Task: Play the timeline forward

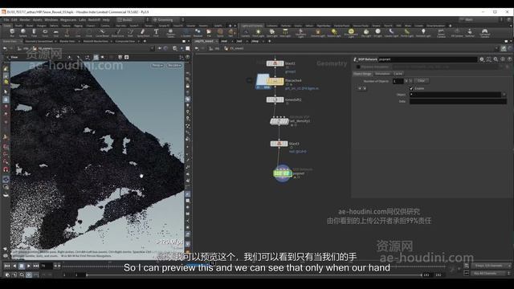Action: [29, 266]
